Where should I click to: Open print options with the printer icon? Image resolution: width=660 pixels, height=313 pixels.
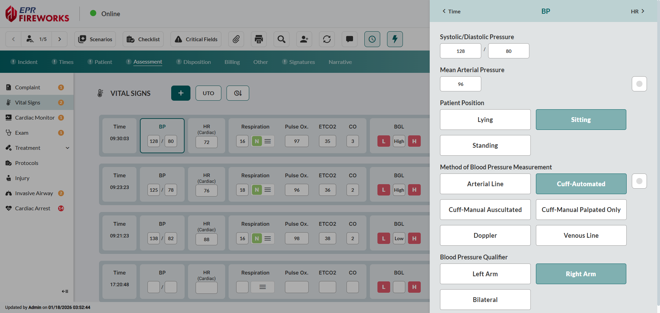pyautogui.click(x=259, y=39)
